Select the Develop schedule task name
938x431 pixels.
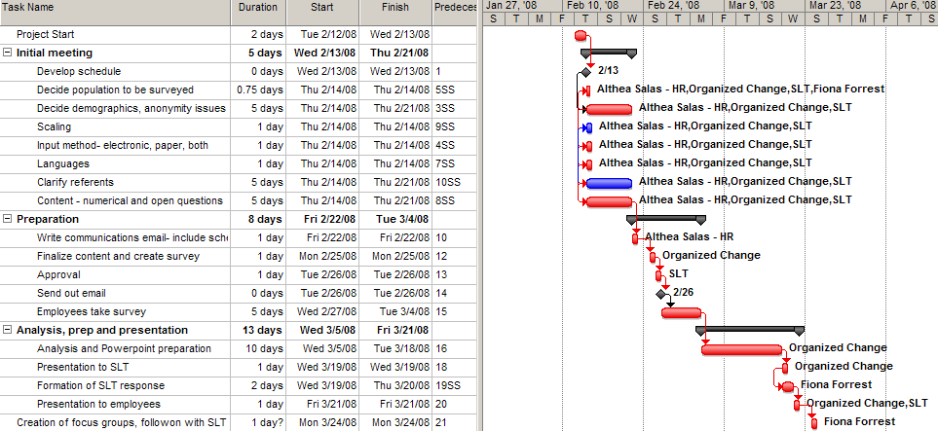pyautogui.click(x=79, y=71)
